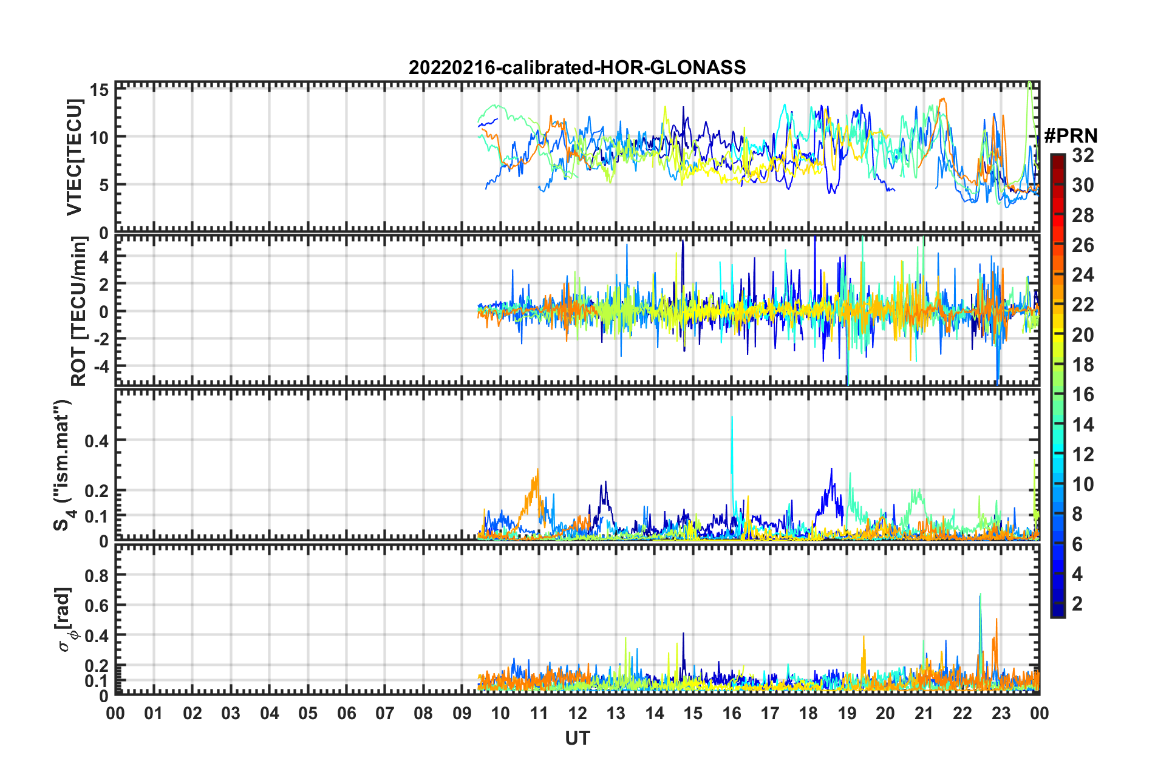Click the ROT [TECU/min] y-axis label

coord(79,311)
